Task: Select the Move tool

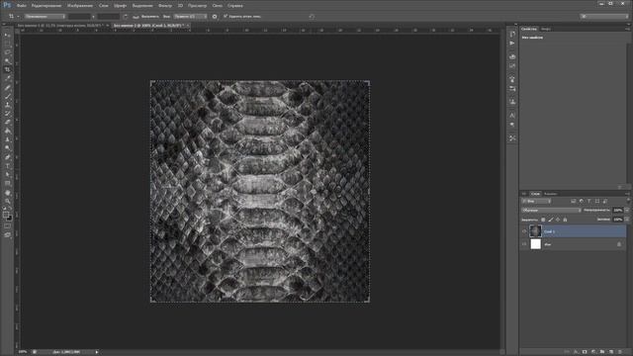Action: click(7, 36)
